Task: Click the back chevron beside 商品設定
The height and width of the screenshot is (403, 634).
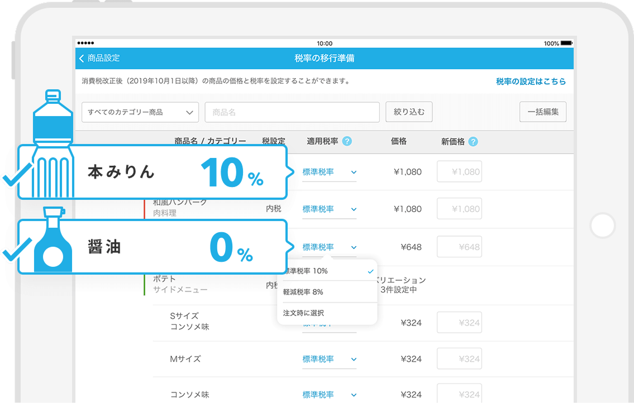Action: [82, 59]
